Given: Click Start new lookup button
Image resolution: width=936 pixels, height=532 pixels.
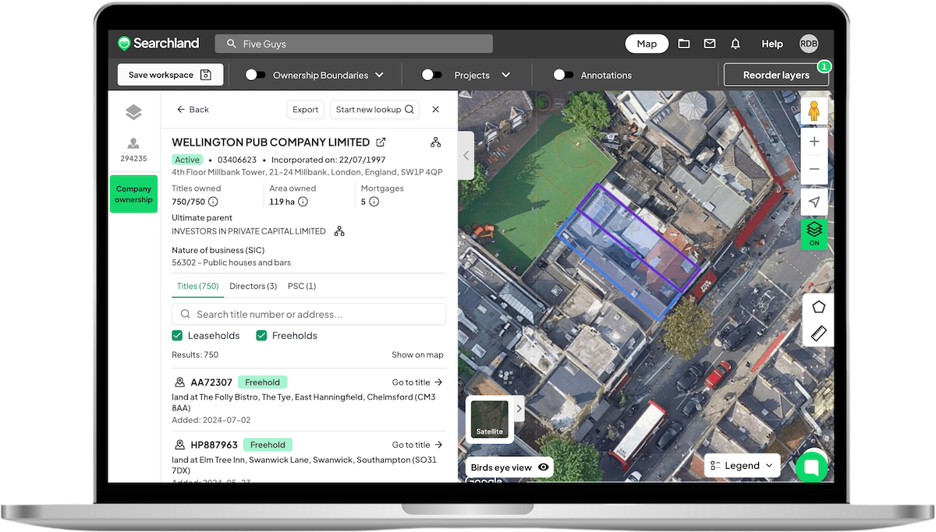Looking at the screenshot, I should click(374, 110).
